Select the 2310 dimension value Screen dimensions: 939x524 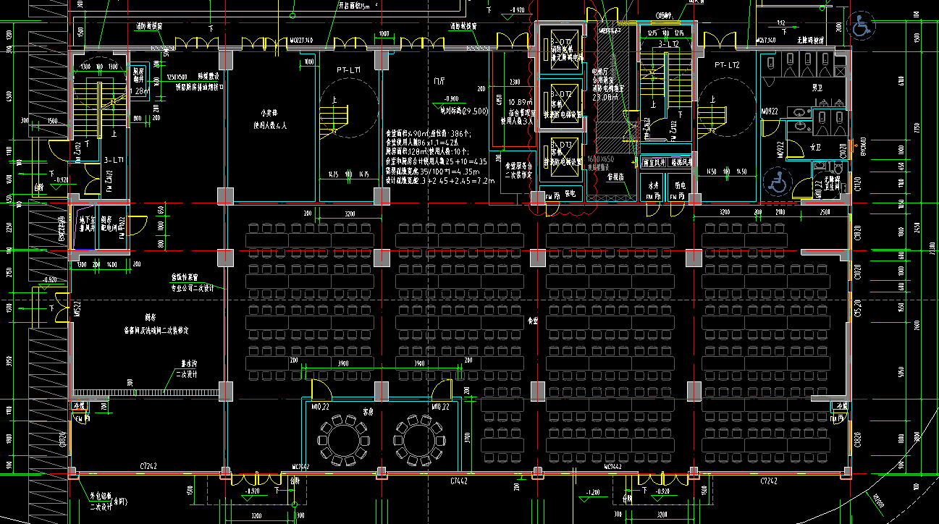coord(515,82)
